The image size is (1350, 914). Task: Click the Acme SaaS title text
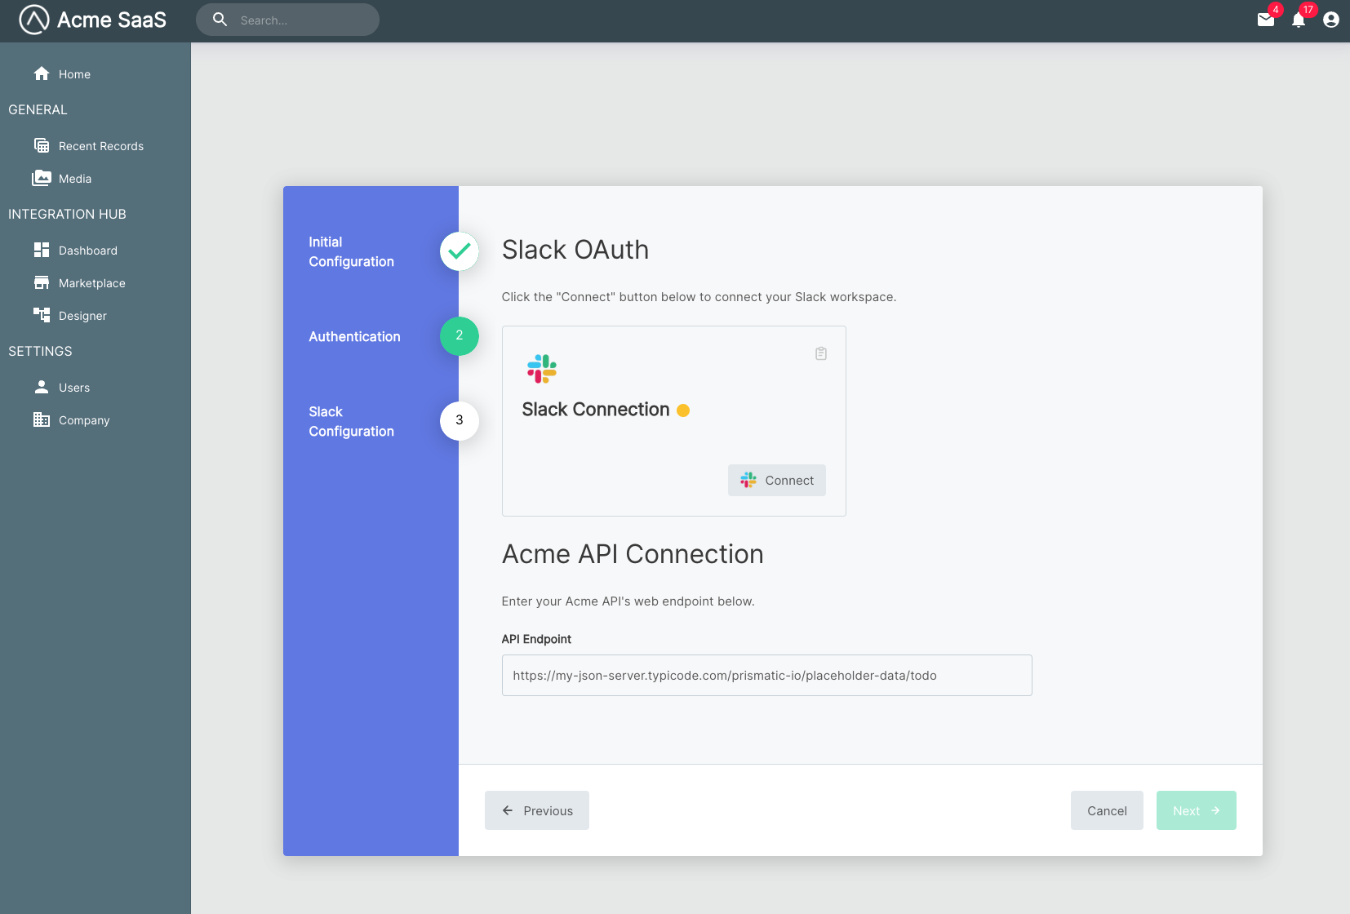click(112, 20)
